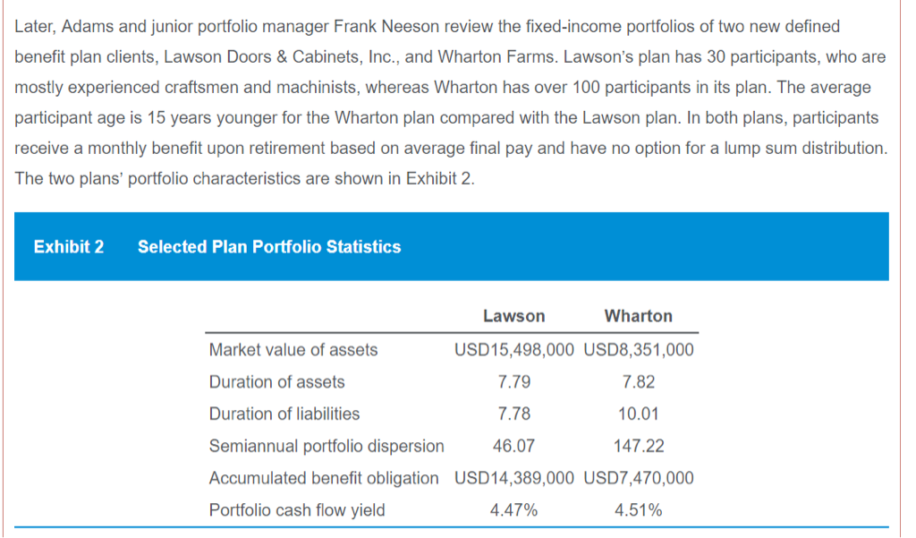This screenshot has width=916, height=538.
Task: Click the "Market value of assets" row label
Action: click(x=293, y=350)
